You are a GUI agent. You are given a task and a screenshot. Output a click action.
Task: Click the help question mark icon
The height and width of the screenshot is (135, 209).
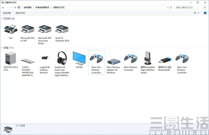205,13
